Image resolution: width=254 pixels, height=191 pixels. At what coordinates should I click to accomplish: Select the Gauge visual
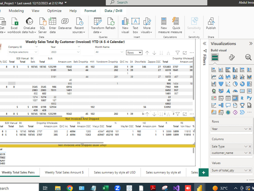point(235,91)
